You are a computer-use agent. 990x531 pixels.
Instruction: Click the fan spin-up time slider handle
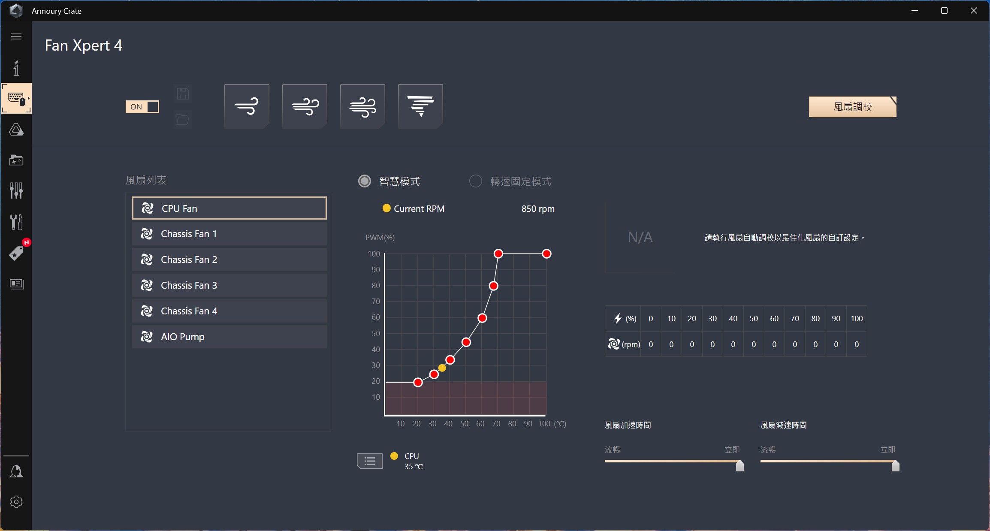(739, 466)
